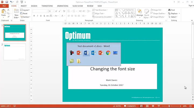Expand Align Text options

99,13
